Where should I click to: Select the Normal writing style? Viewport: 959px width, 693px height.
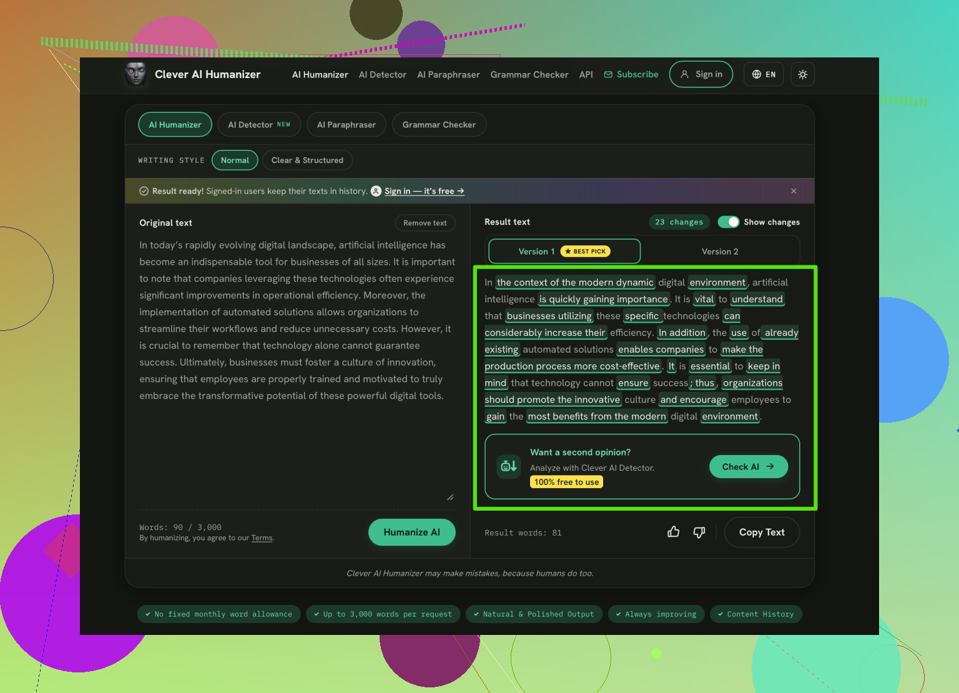coord(235,160)
